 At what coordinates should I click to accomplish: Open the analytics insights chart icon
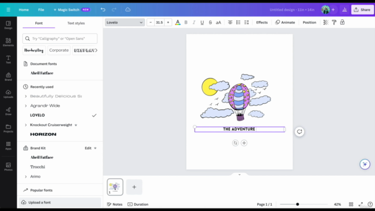345,9
